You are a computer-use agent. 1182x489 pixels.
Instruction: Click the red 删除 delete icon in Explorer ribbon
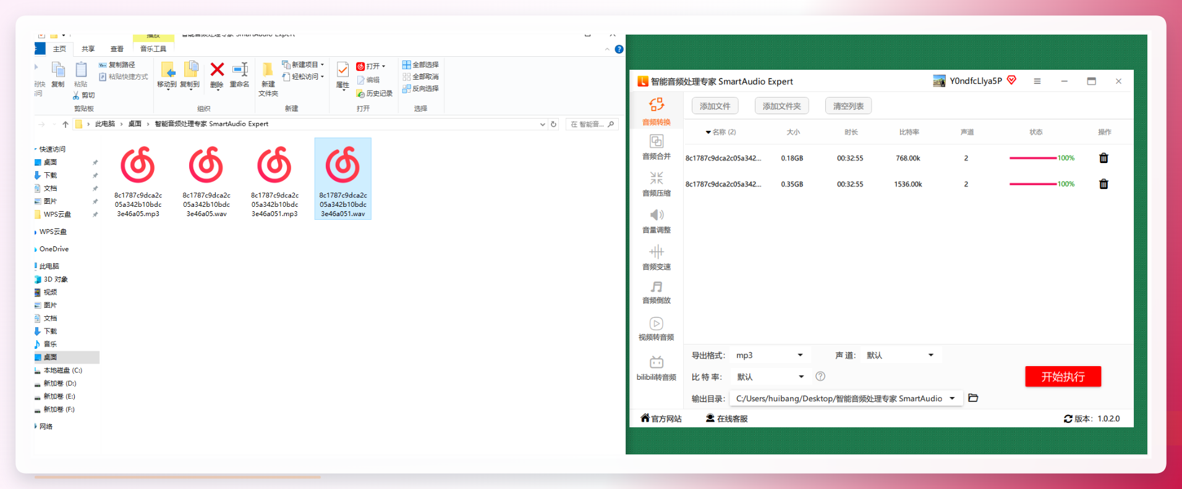point(217,75)
